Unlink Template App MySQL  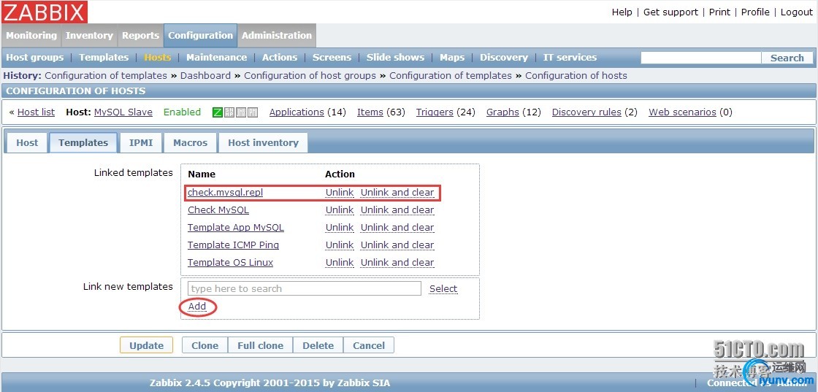click(x=340, y=228)
